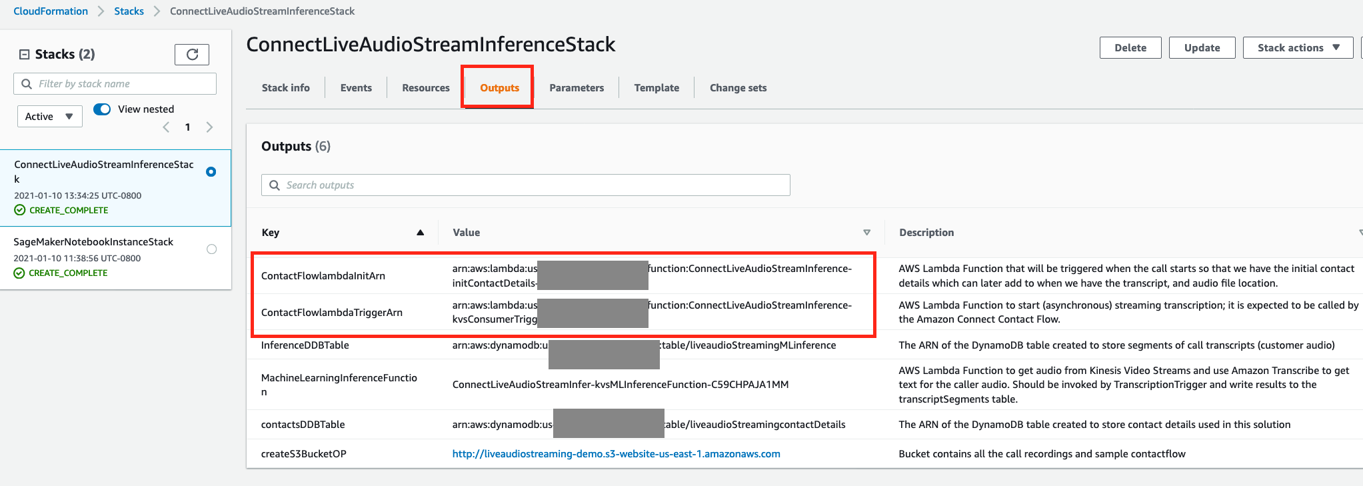1363x486 pixels.
Task: Sort by Value column arrow
Action: [867, 233]
